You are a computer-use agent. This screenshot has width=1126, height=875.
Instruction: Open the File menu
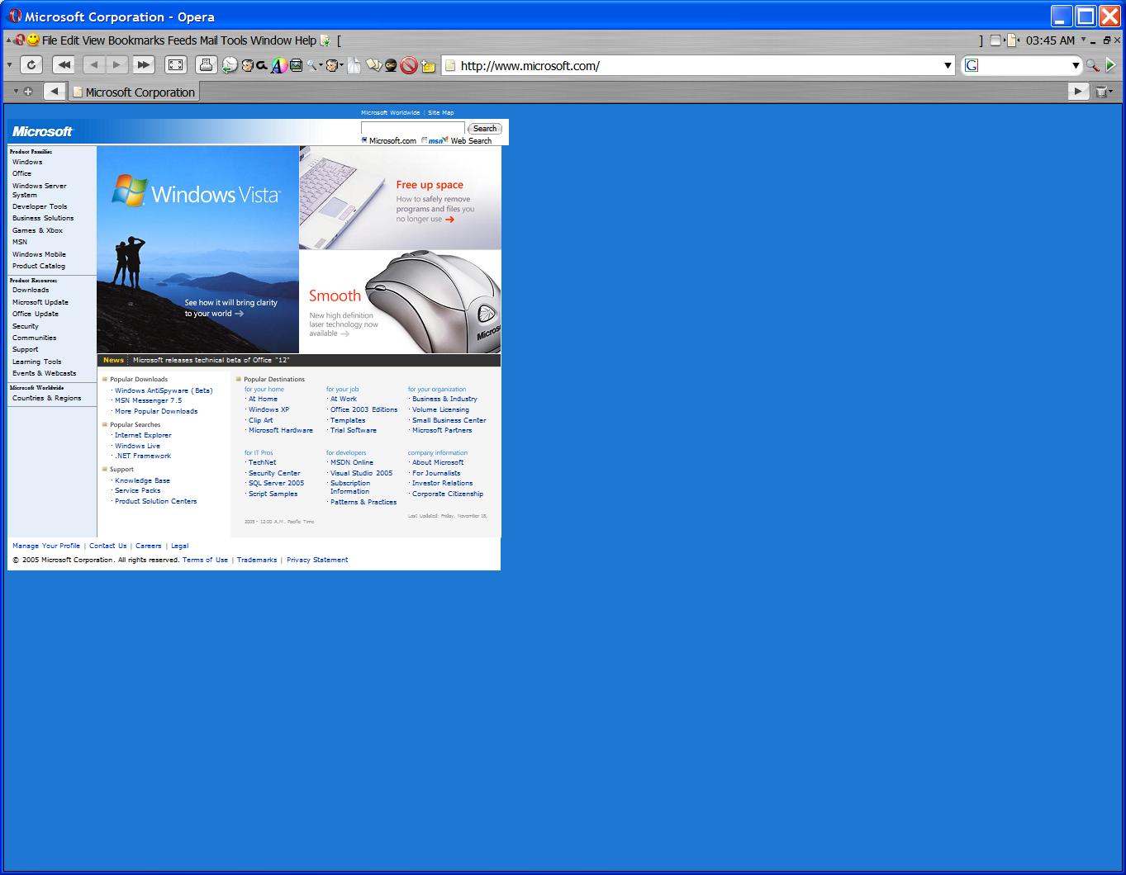coord(50,40)
